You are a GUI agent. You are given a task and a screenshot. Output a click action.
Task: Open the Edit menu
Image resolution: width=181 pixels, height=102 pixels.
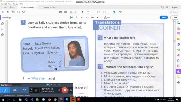(x=6, y=4)
